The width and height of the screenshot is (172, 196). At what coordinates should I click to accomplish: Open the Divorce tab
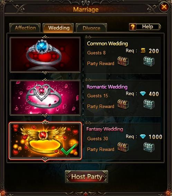click(91, 28)
